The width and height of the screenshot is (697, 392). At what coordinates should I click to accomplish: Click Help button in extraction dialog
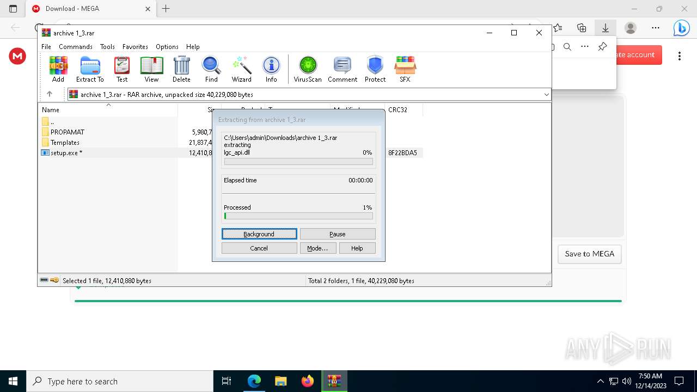357,248
